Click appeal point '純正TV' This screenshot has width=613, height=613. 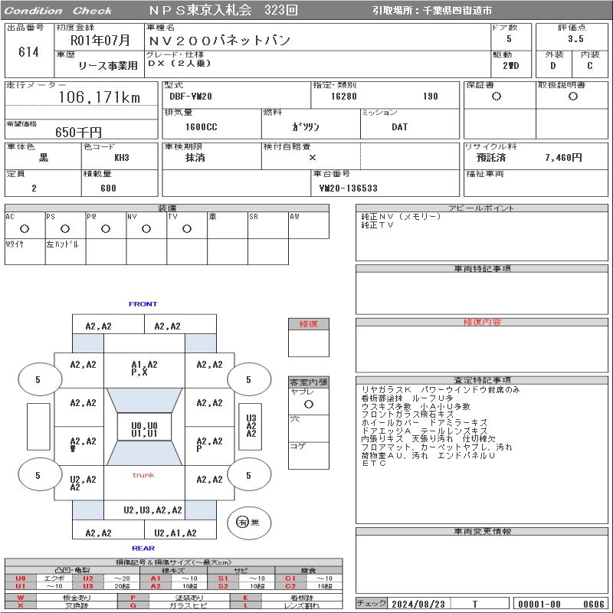[377, 225]
